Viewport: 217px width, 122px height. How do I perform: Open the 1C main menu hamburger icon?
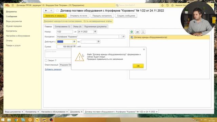coord(13,5)
